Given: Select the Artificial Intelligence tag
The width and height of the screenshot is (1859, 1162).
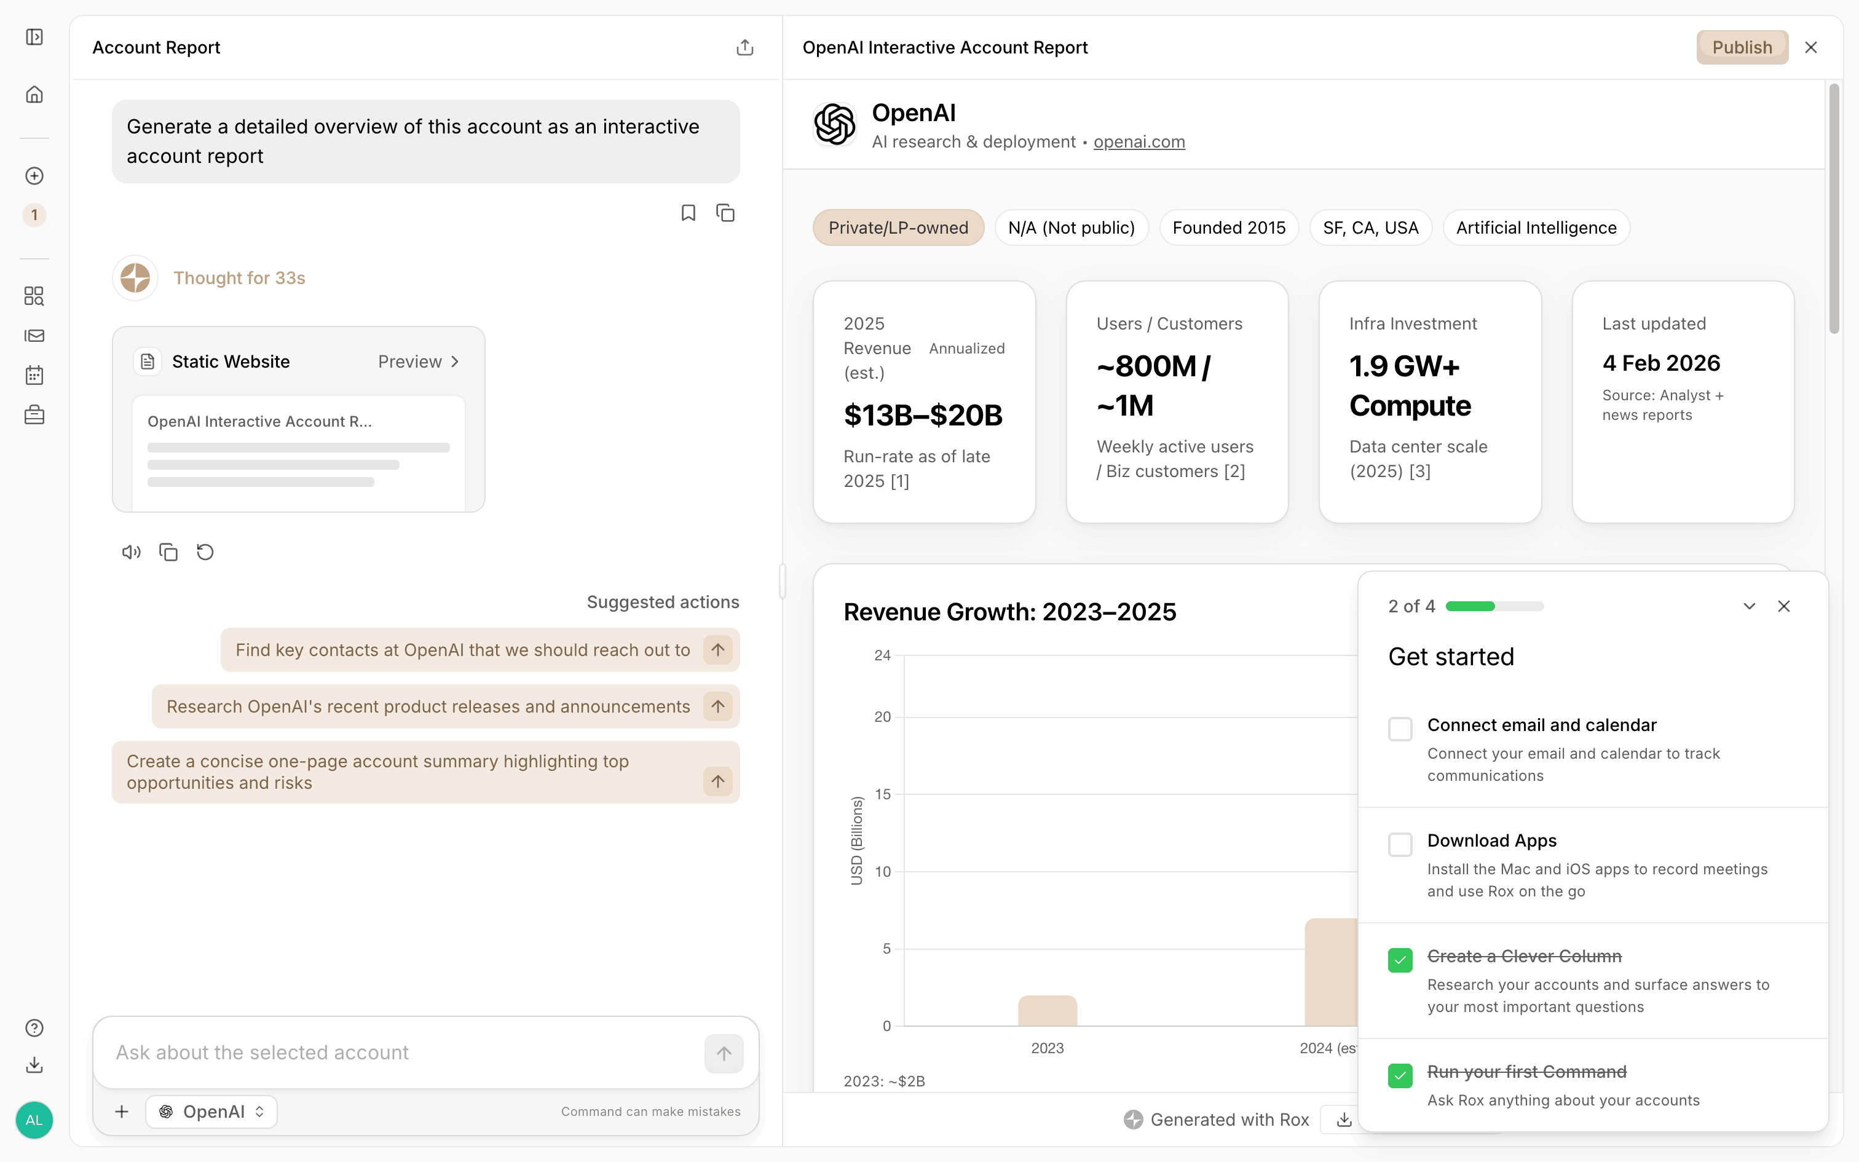Looking at the screenshot, I should 1536,227.
